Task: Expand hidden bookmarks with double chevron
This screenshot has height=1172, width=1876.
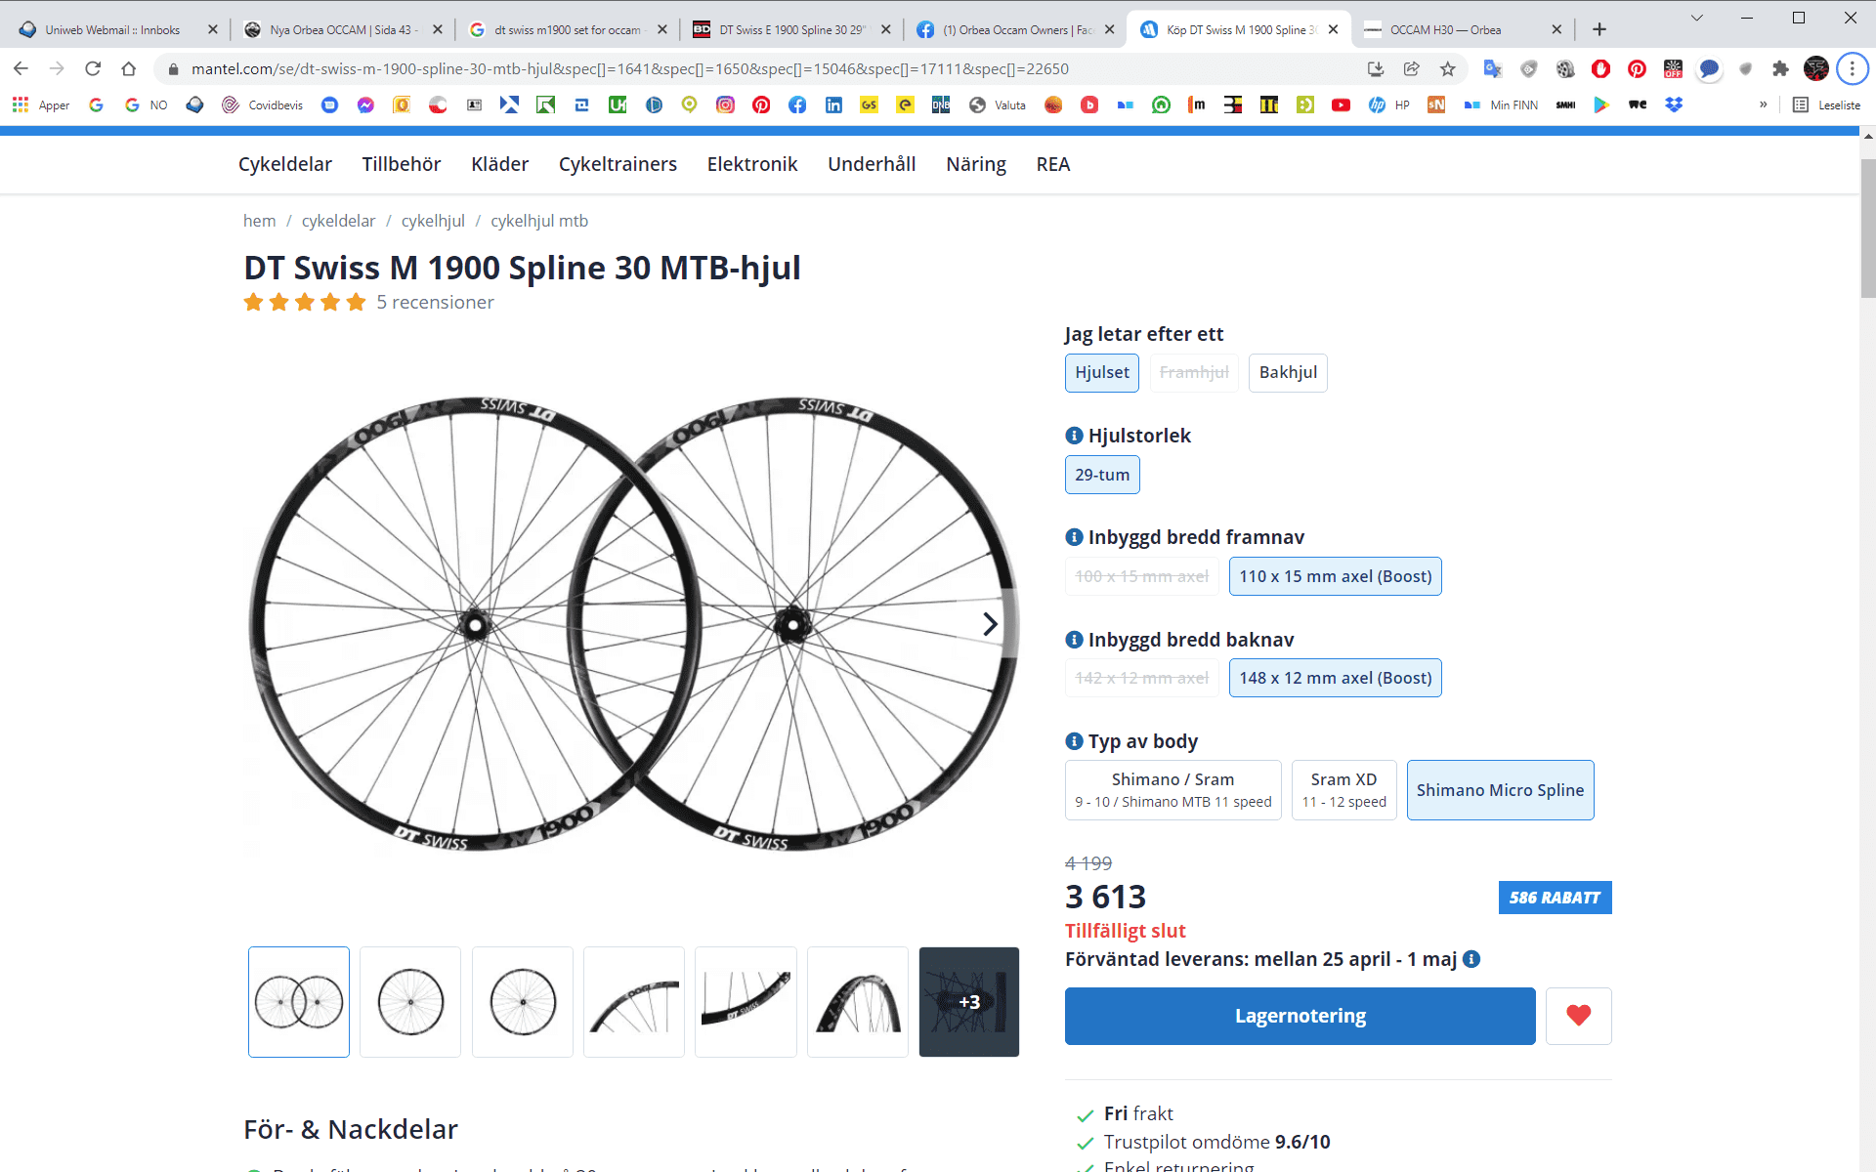Action: 1764,105
